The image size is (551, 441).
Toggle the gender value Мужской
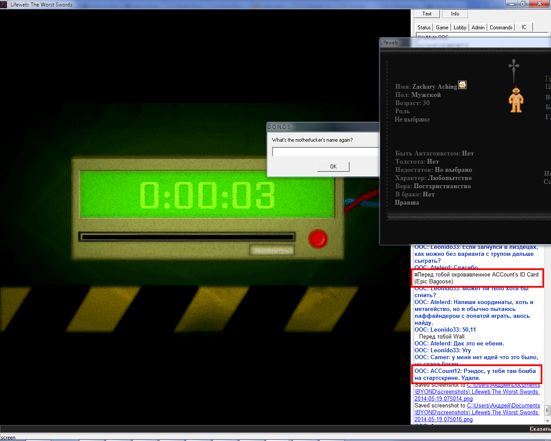click(426, 95)
